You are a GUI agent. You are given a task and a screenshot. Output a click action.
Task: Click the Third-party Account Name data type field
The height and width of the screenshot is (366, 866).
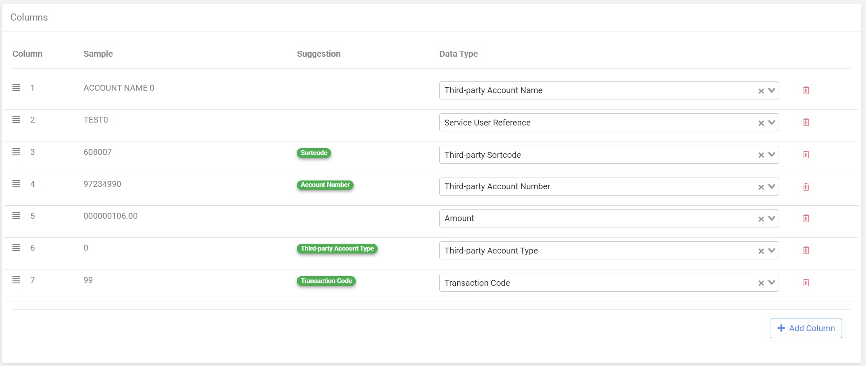point(609,90)
